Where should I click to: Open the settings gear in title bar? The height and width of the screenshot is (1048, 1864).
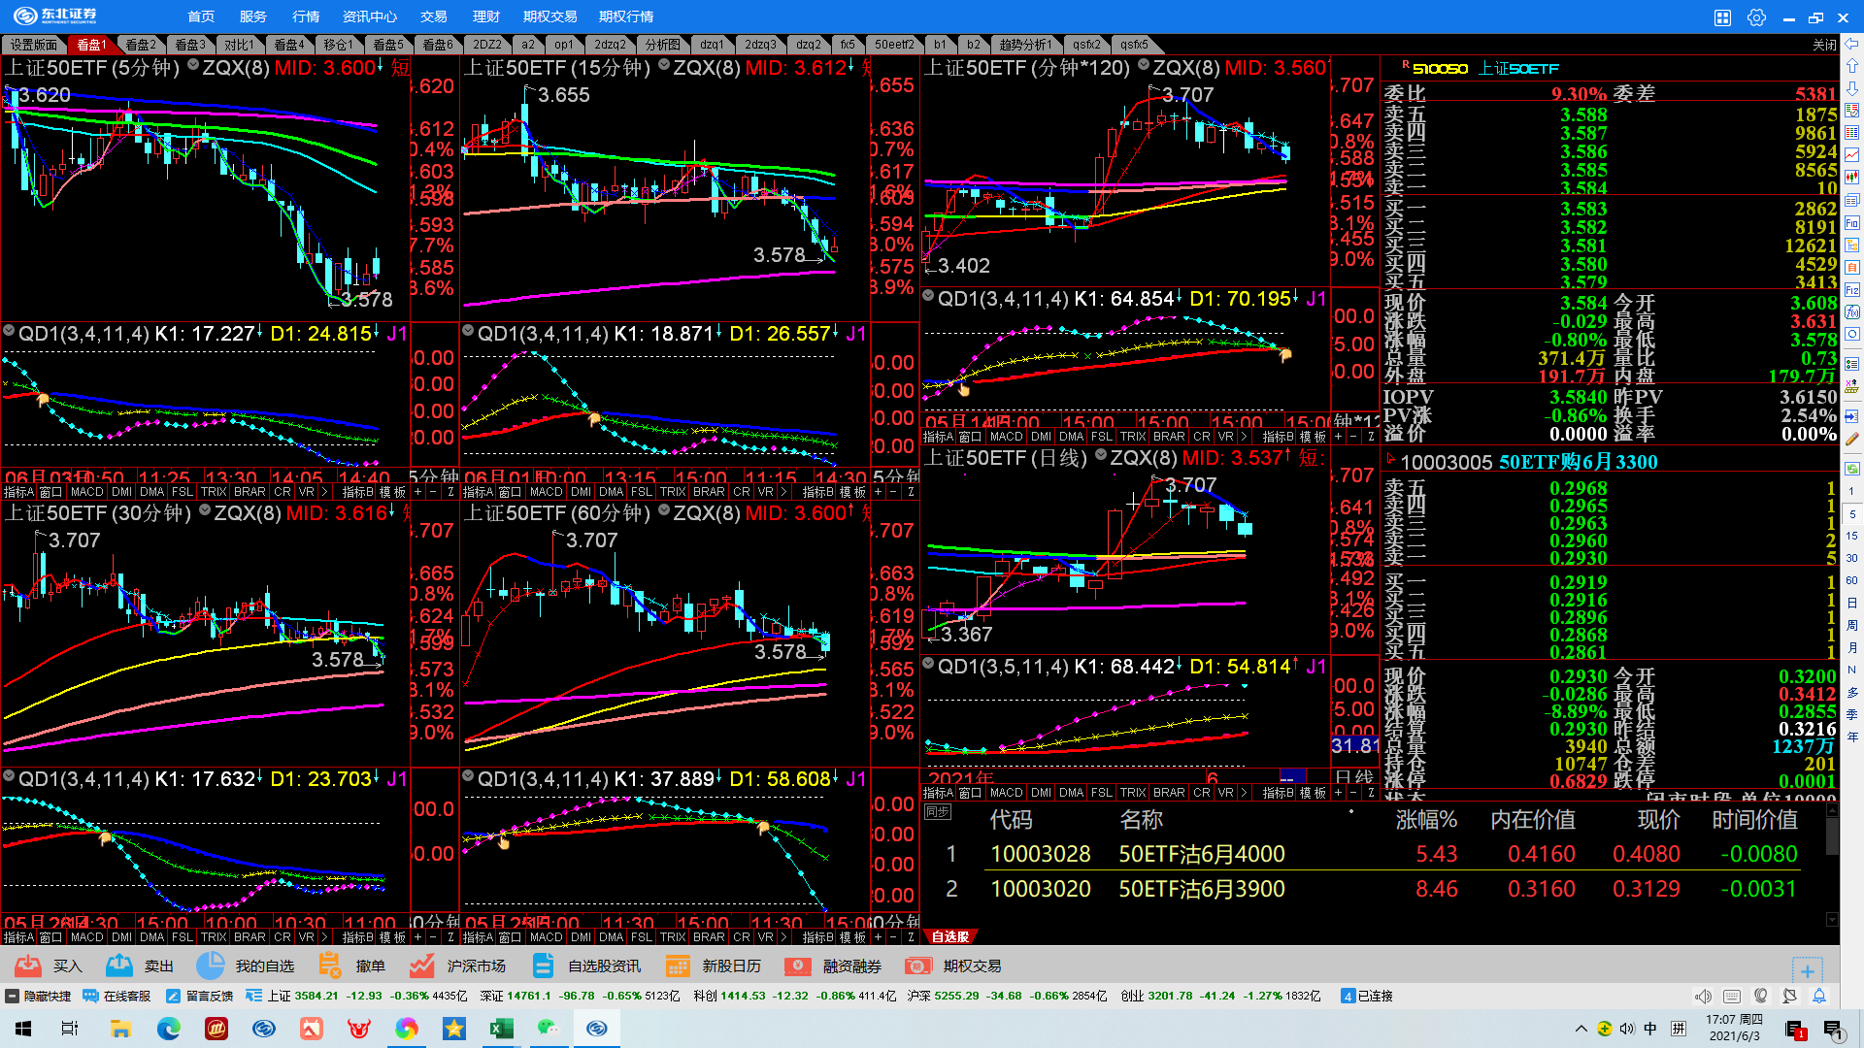(x=1756, y=17)
